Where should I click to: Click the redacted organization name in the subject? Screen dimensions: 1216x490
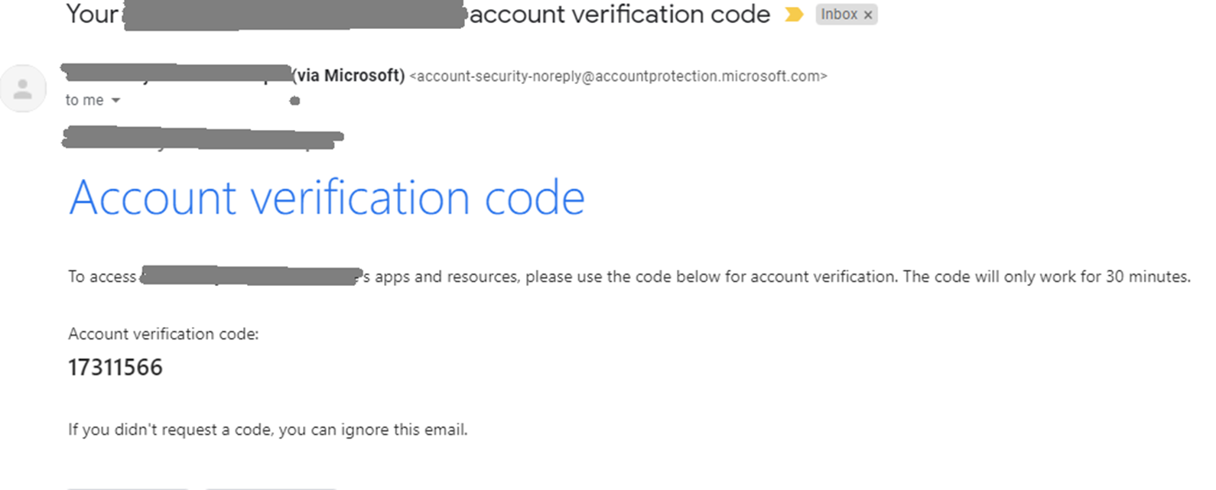[294, 15]
